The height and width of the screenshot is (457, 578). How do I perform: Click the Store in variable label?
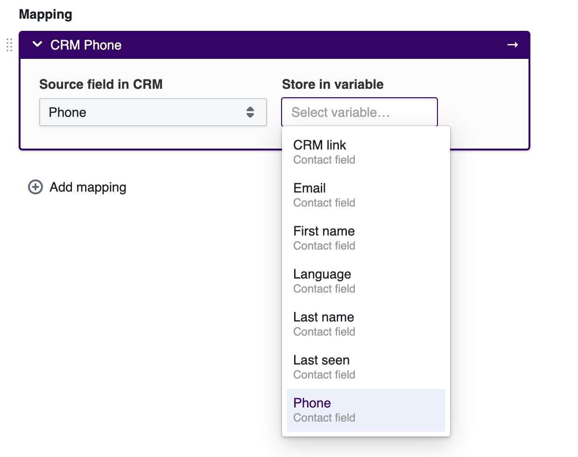click(x=332, y=84)
